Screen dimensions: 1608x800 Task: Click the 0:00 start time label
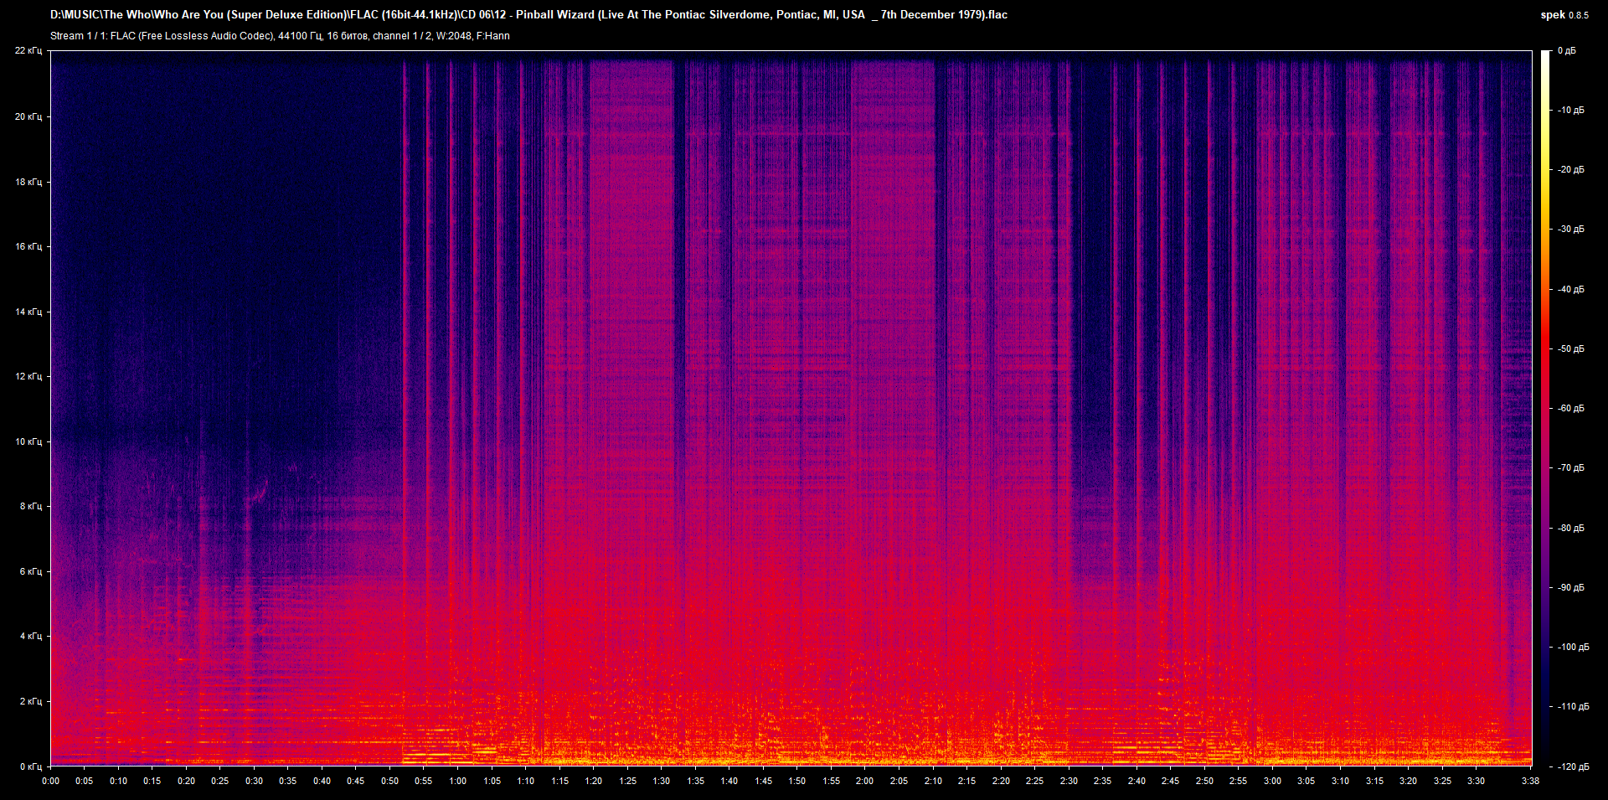50,781
